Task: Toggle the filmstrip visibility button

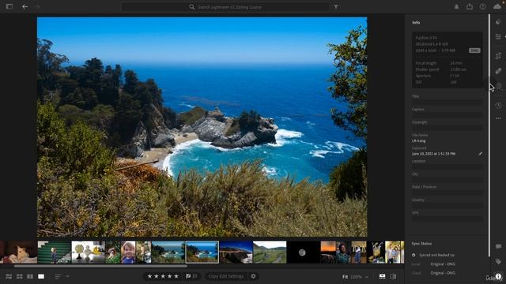Action: (x=382, y=276)
